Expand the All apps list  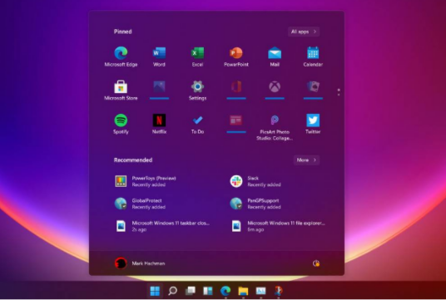point(304,32)
